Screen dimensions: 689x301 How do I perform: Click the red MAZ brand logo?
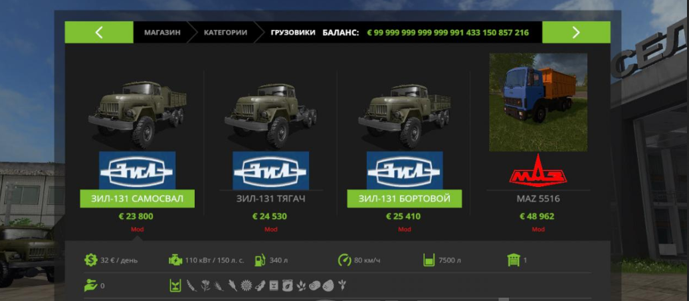coord(538,171)
